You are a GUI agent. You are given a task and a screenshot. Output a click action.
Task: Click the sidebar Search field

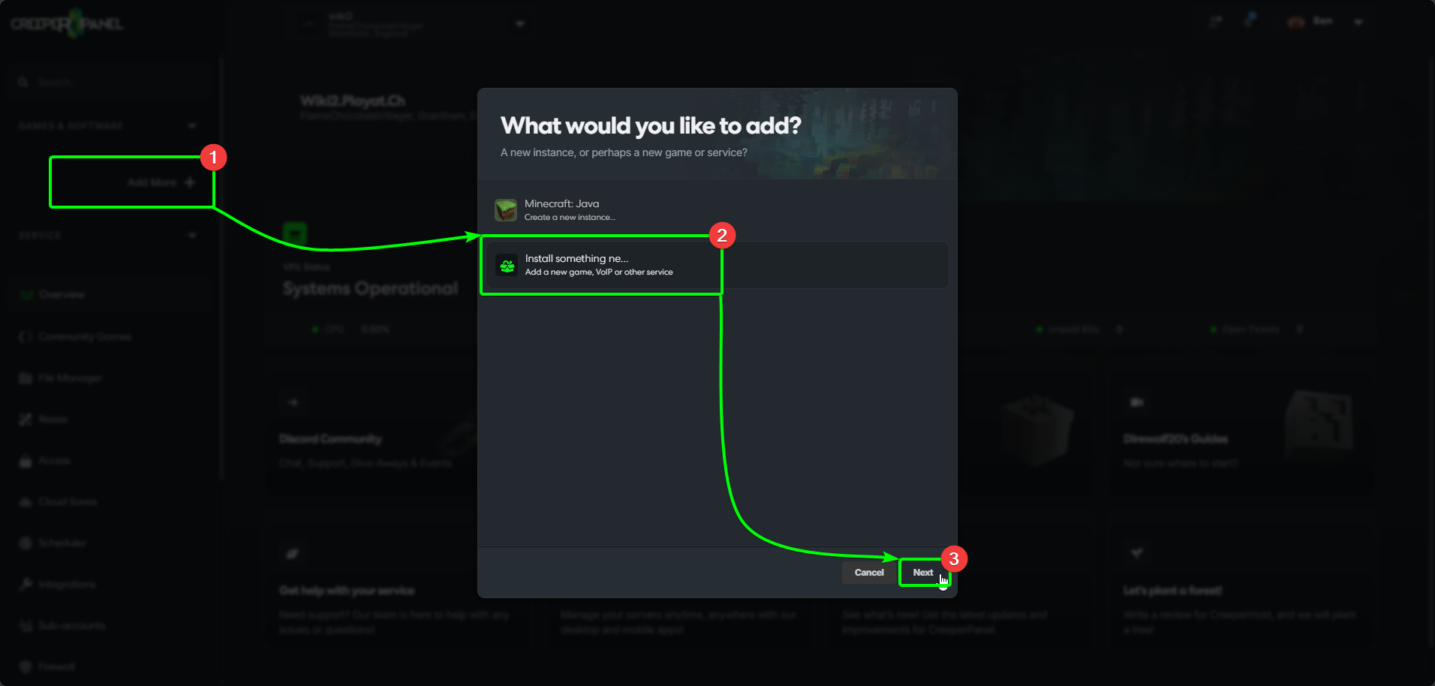111,82
